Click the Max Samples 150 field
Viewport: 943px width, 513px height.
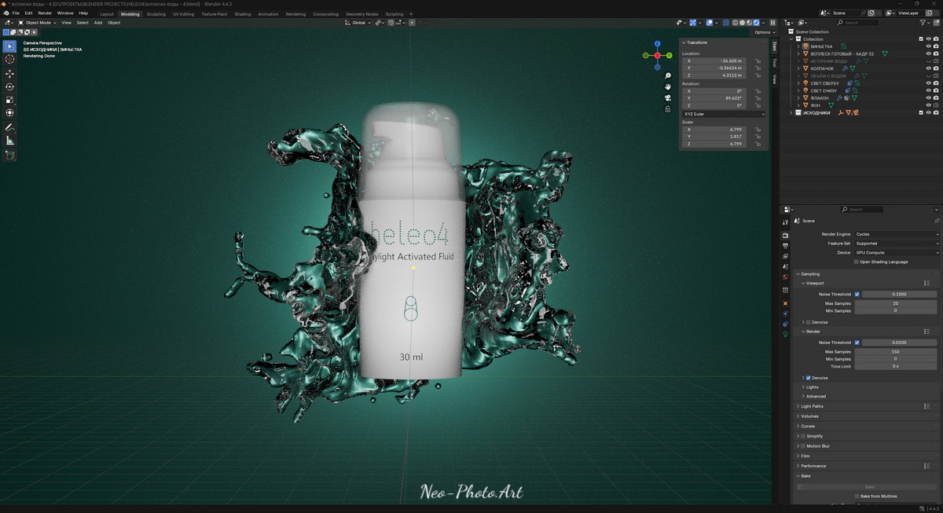pyautogui.click(x=897, y=352)
